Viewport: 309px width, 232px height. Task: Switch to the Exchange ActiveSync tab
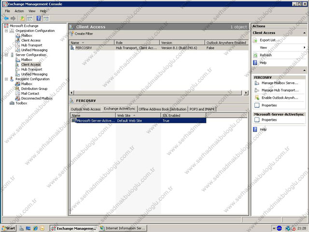click(x=120, y=109)
